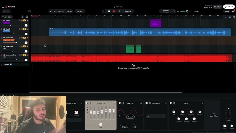The width and height of the screenshot is (236, 133).
Task: Bypass the D-Delay effect
Action: tap(171, 103)
